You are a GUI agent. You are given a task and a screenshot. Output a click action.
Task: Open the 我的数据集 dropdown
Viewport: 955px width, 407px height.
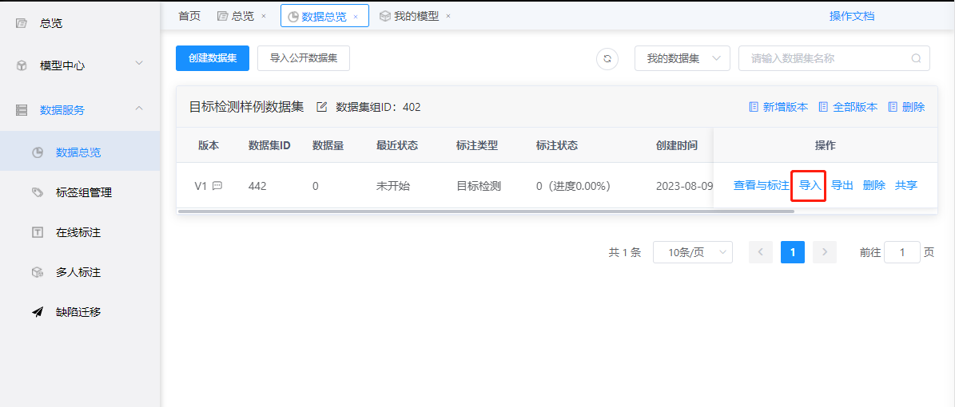coord(682,58)
